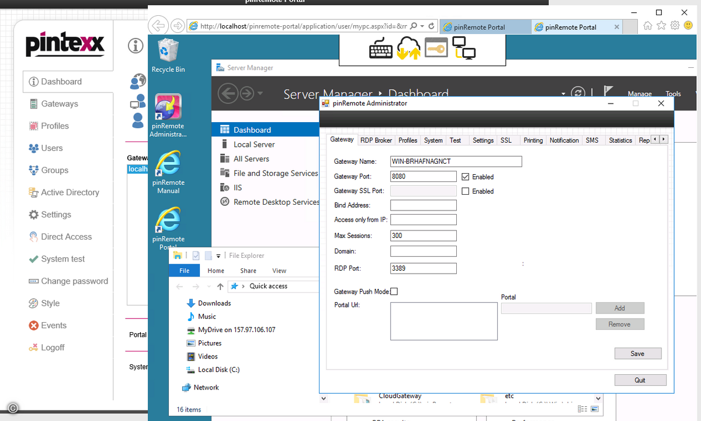
Task: Toggle Gateway Push Mode checkbox
Action: point(394,292)
